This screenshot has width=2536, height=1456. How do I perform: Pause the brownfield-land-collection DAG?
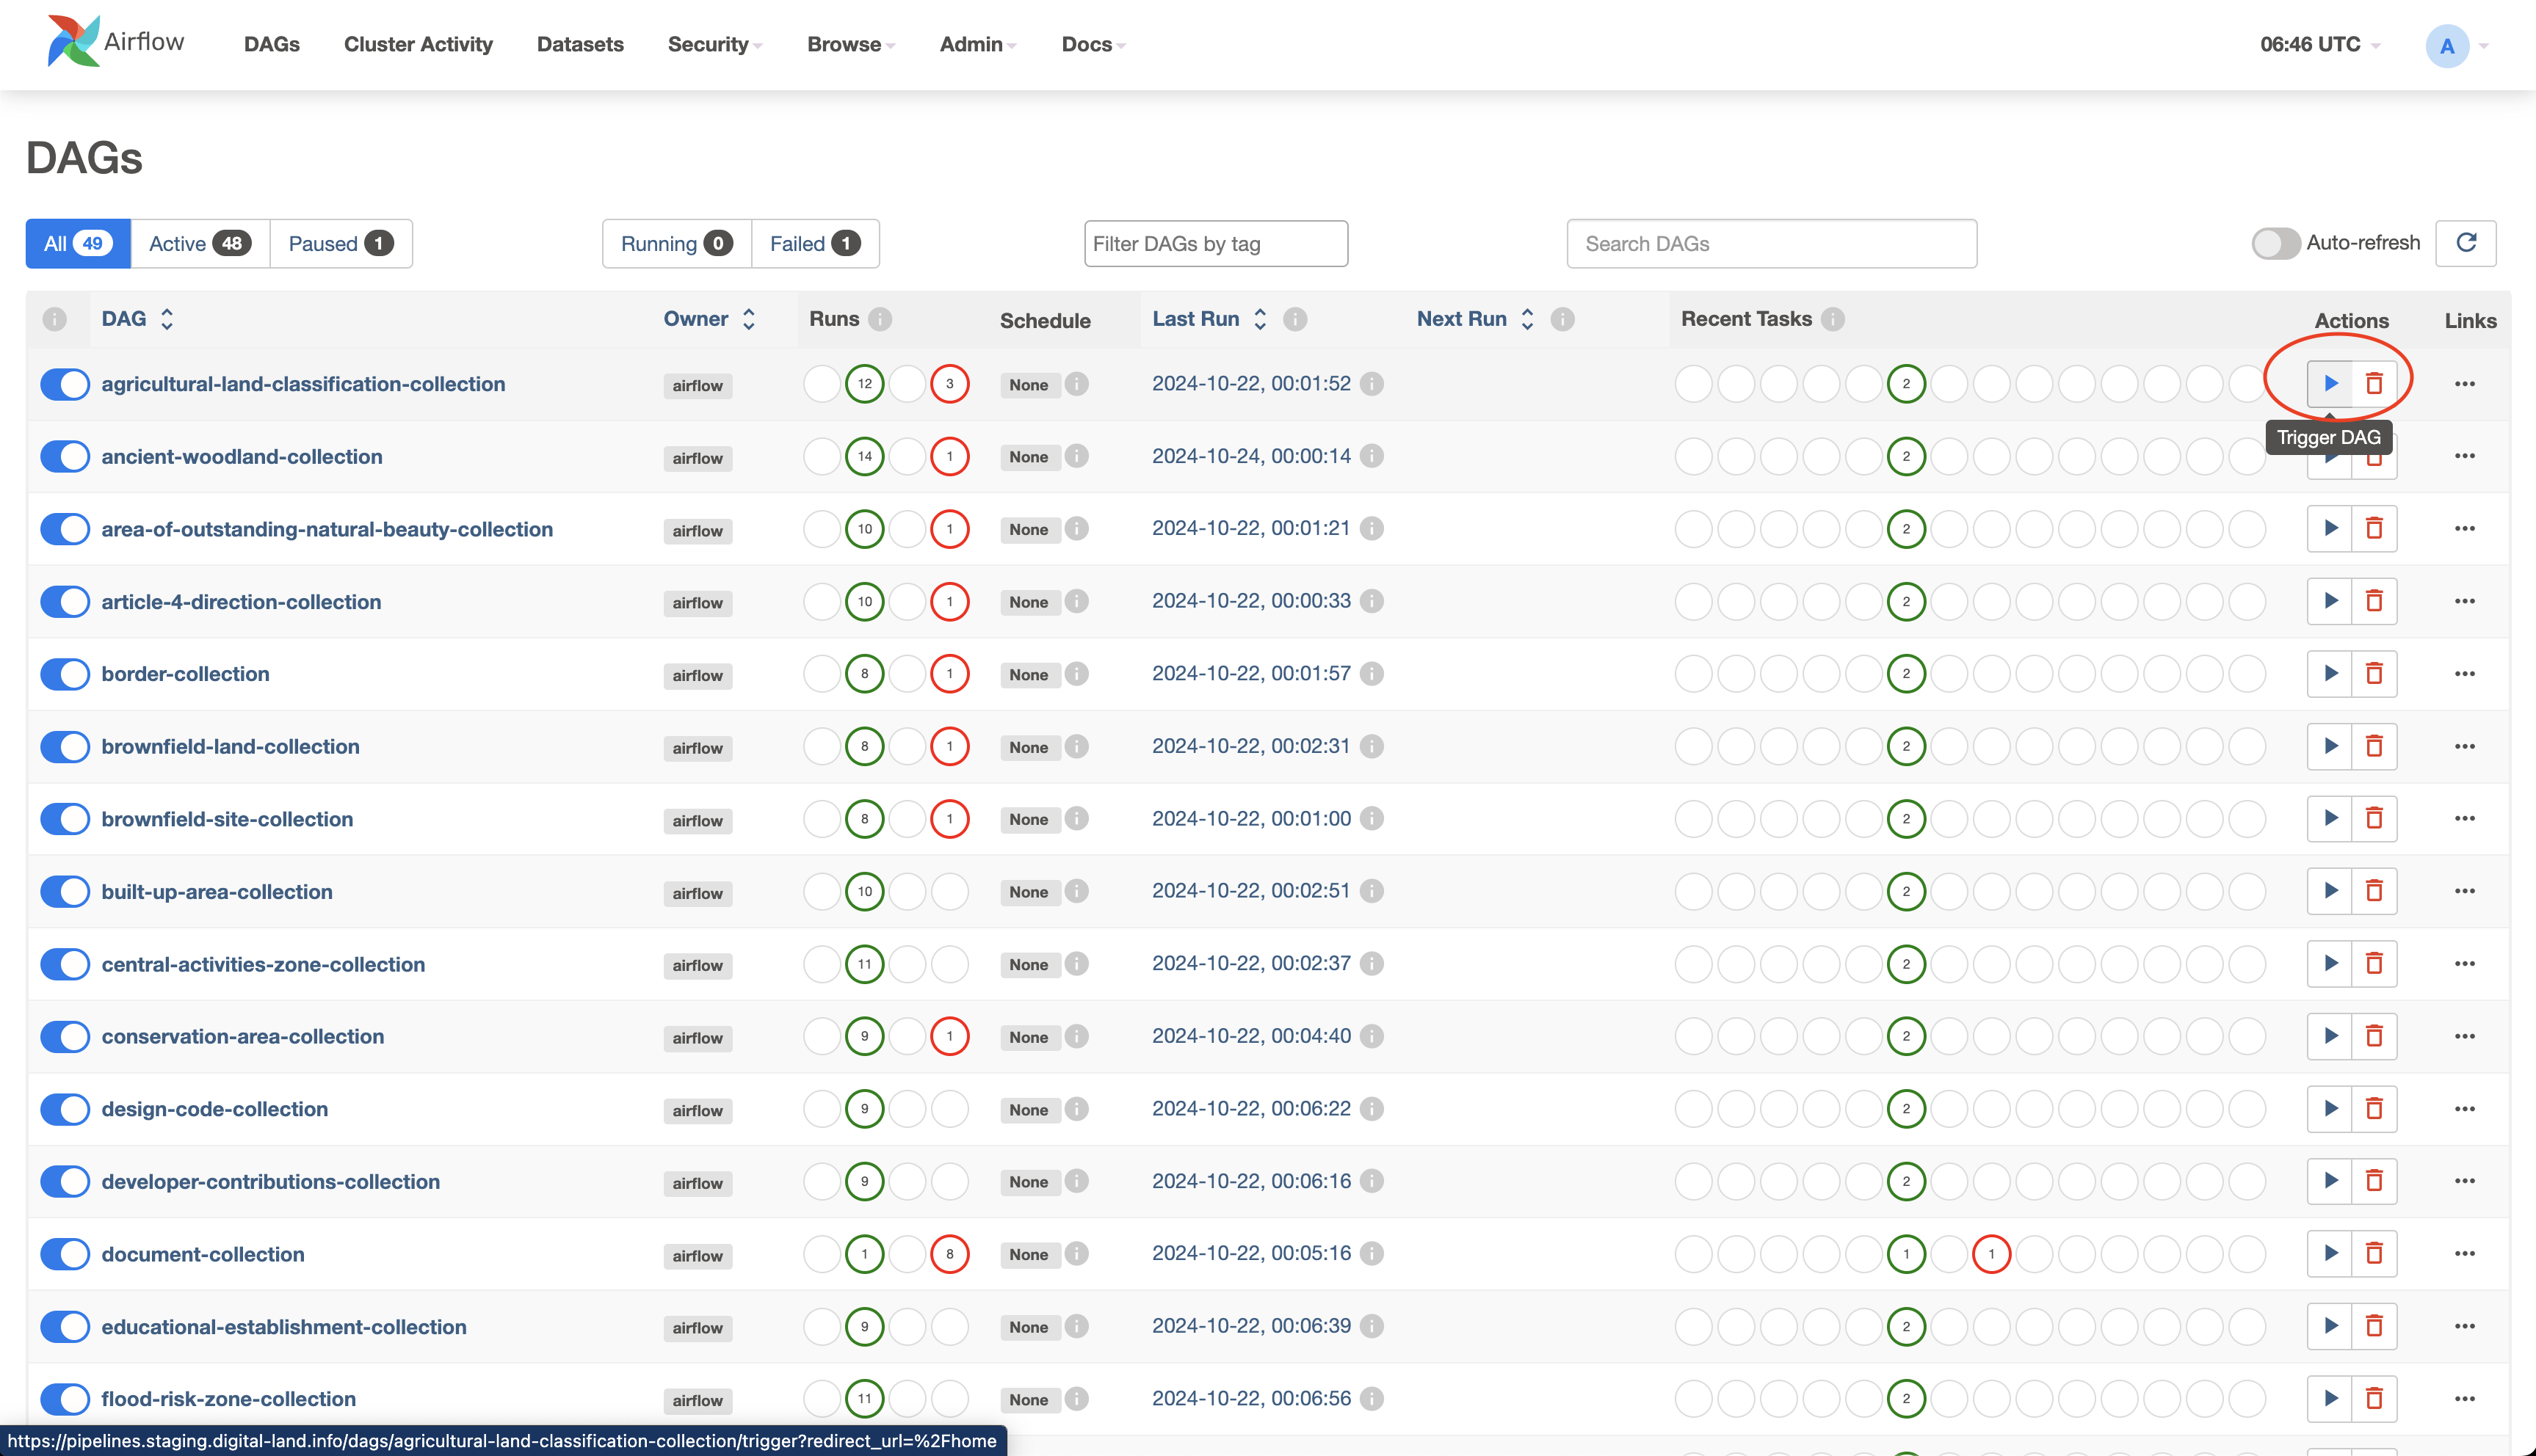(x=65, y=746)
